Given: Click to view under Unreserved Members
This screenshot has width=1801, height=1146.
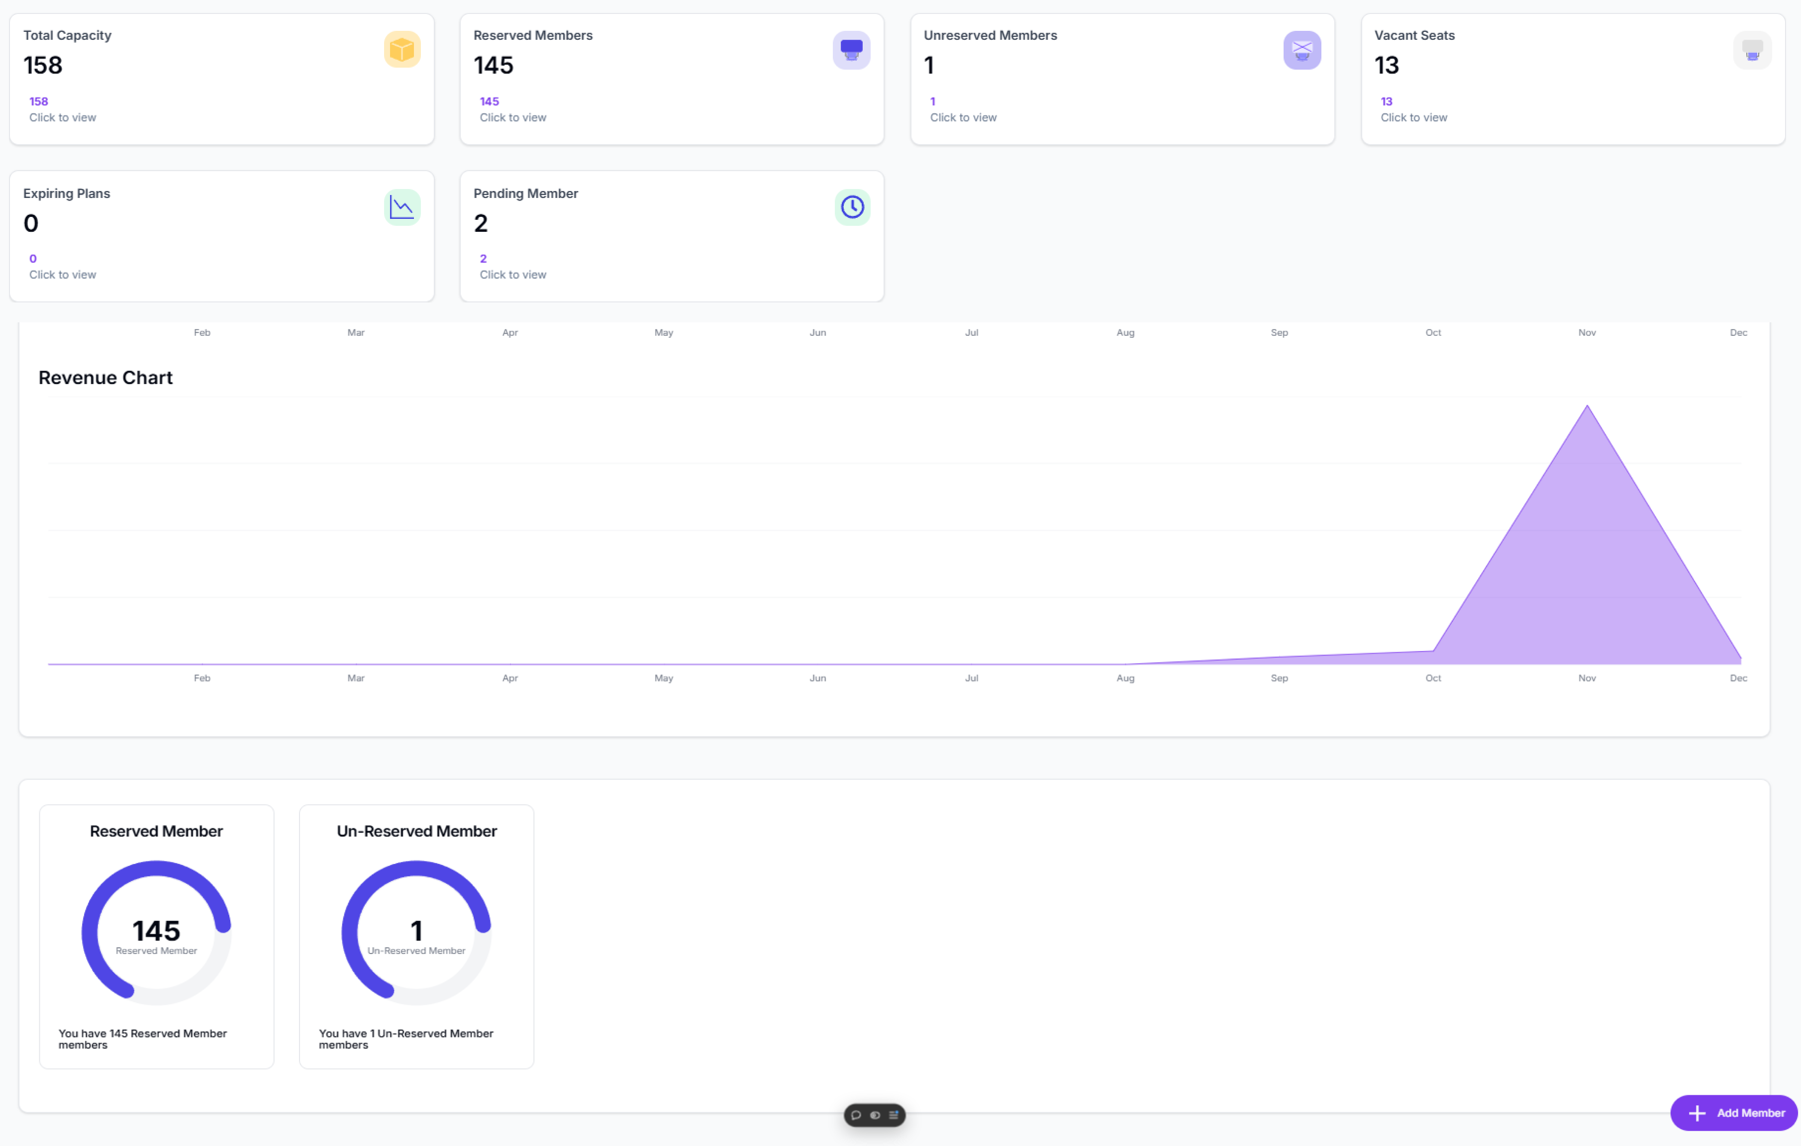Looking at the screenshot, I should (x=963, y=117).
